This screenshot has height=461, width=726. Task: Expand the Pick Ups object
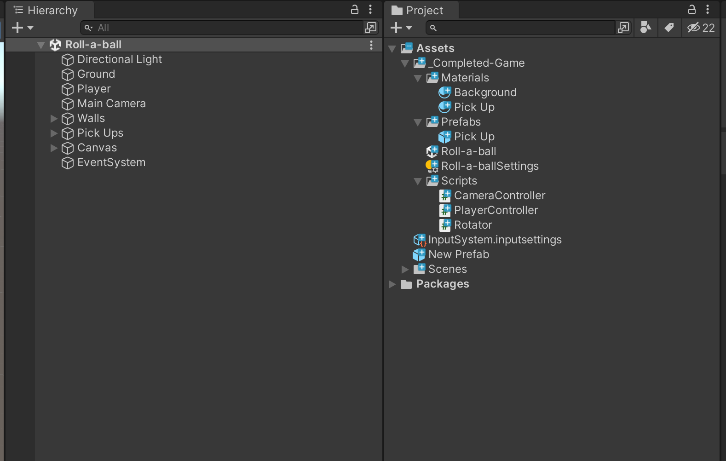(54, 133)
